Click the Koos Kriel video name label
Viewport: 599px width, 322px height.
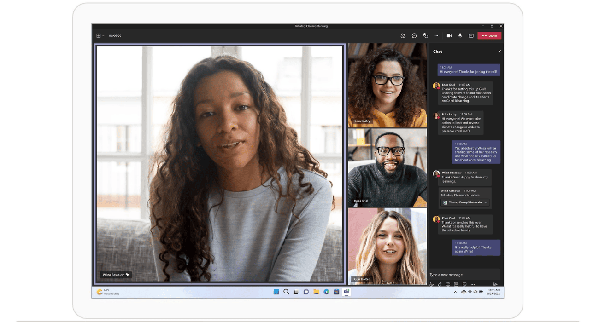pos(361,201)
